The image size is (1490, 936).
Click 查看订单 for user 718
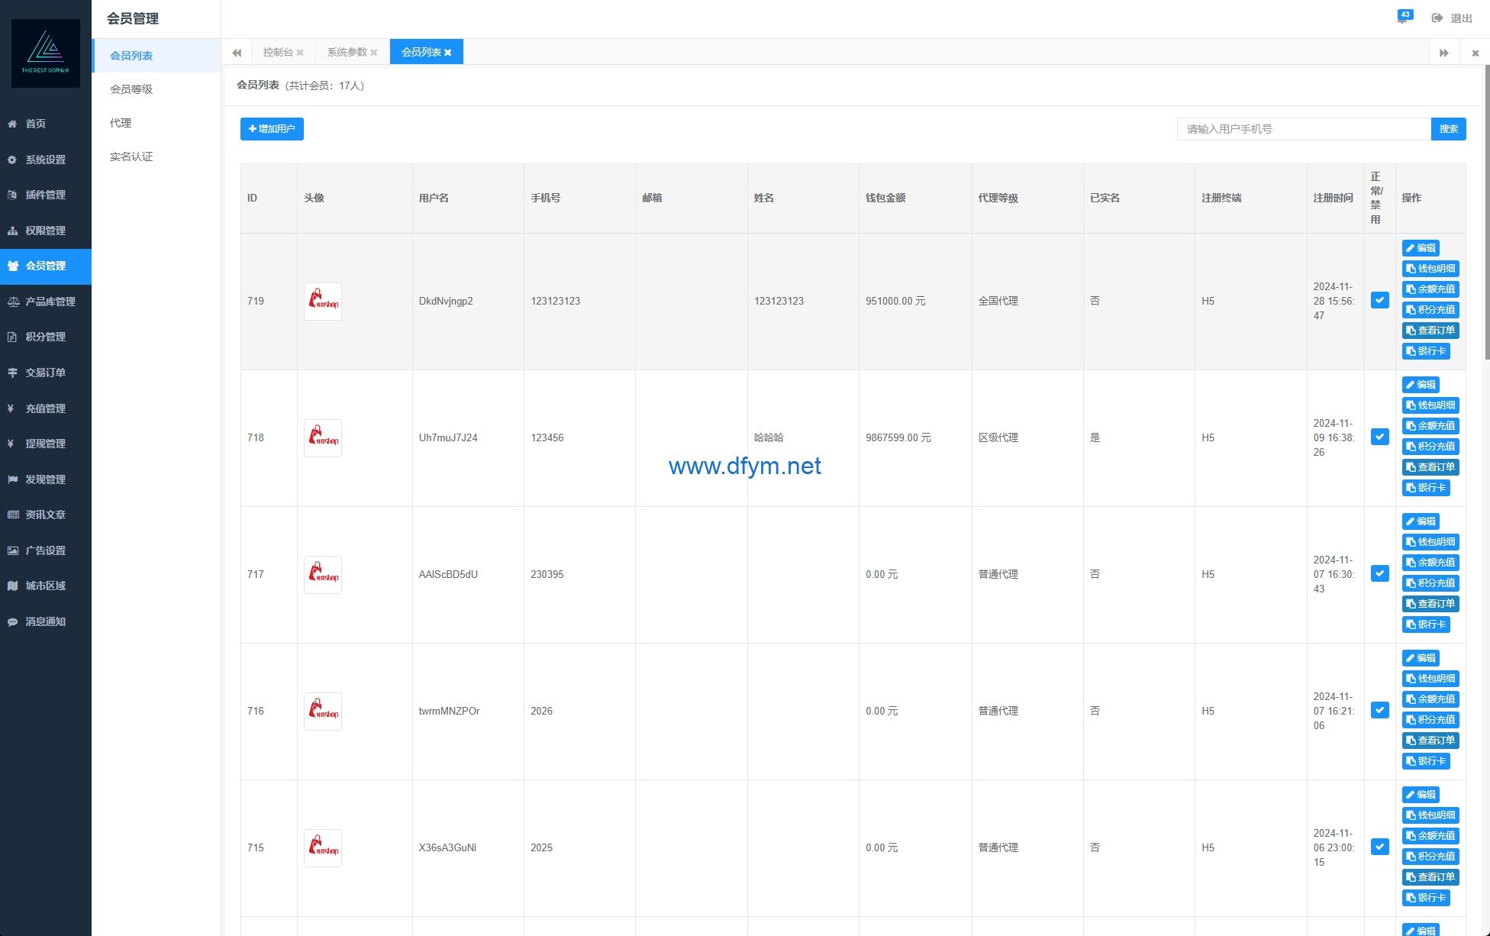tap(1430, 467)
